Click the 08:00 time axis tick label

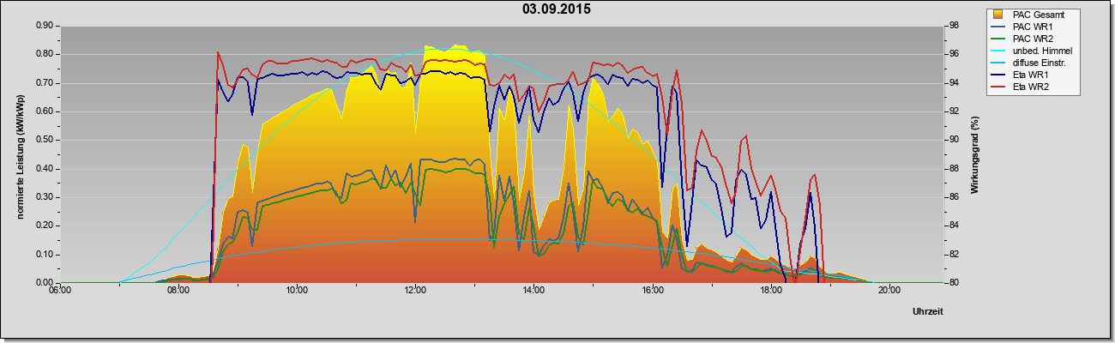click(178, 290)
